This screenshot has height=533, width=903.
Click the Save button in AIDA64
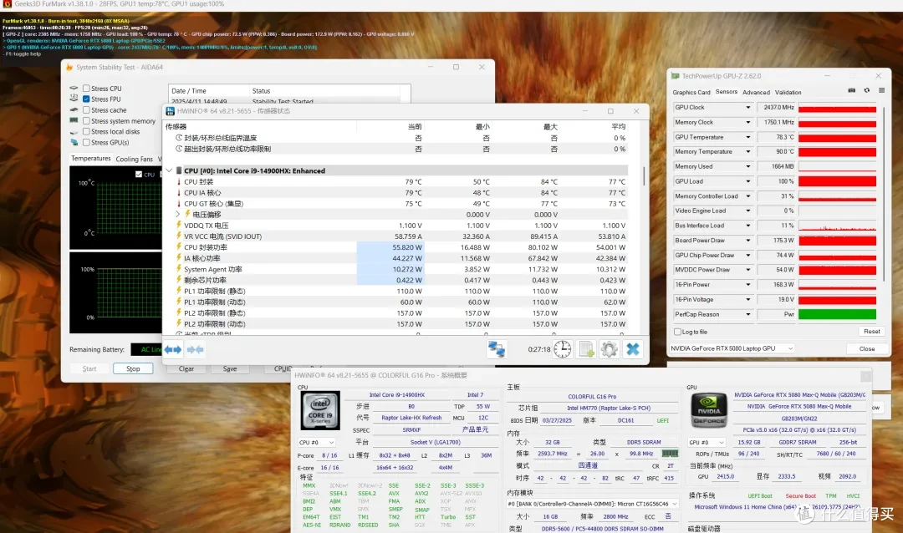tap(230, 368)
